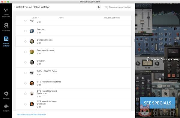Click the Dorrough Surround product name

coord(46,50)
